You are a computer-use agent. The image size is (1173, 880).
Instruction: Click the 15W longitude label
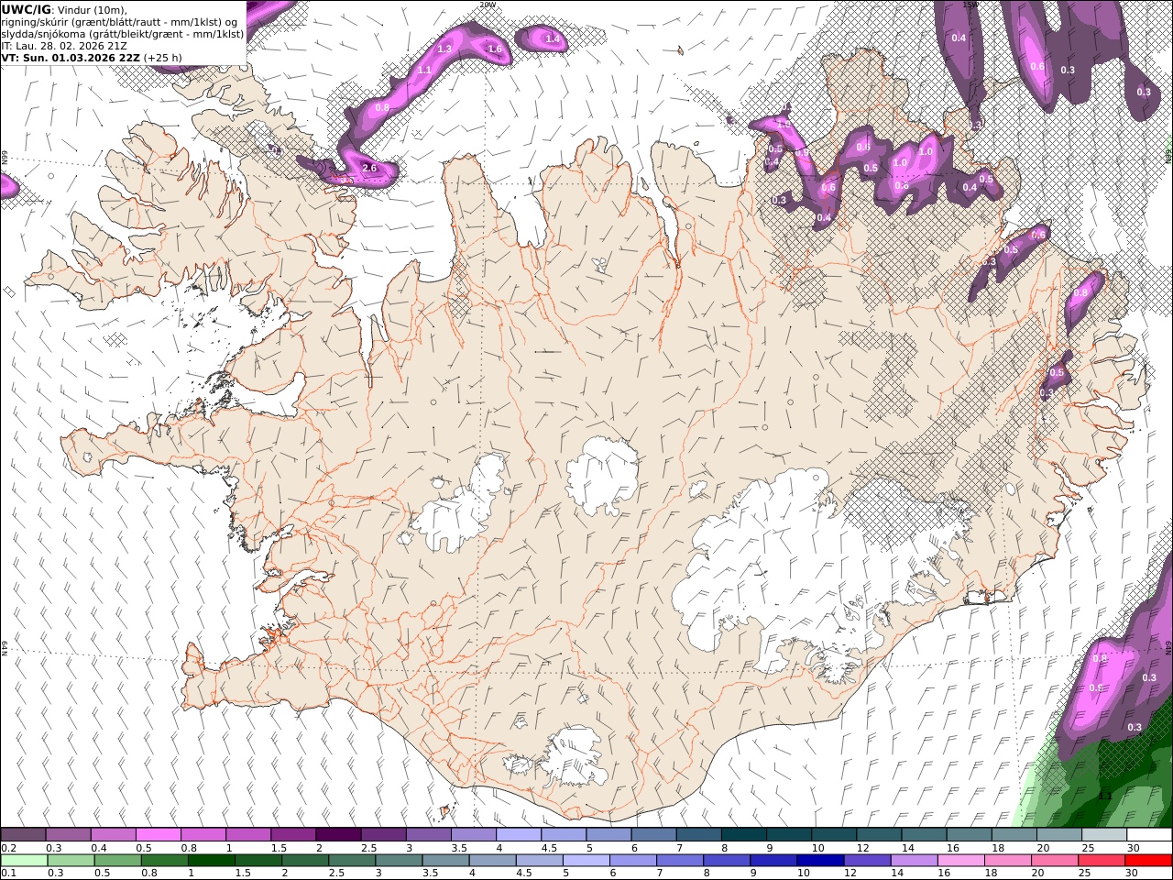969,4
